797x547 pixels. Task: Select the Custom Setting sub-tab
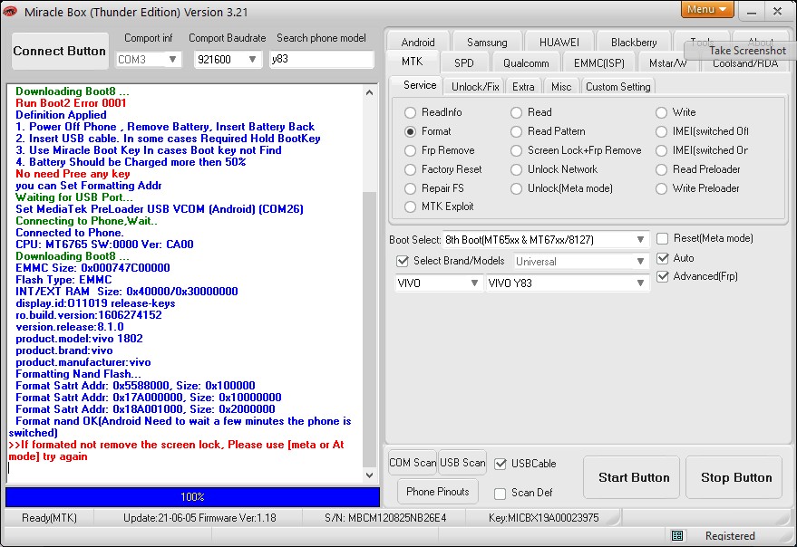pyautogui.click(x=618, y=87)
